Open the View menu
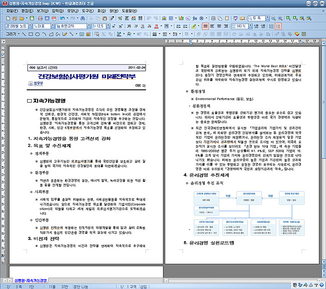This screenshot has height=289, width=326. (x=43, y=11)
